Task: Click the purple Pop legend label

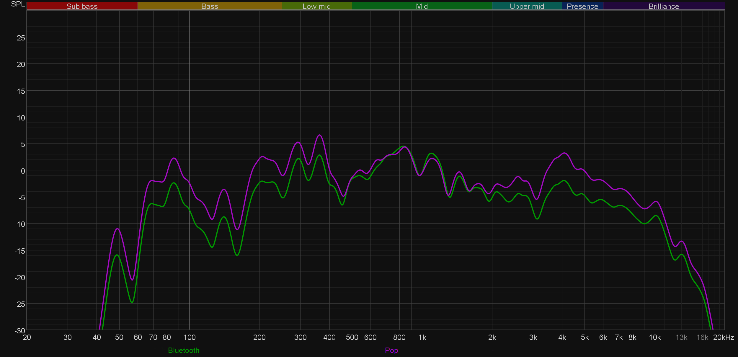Action: click(391, 350)
